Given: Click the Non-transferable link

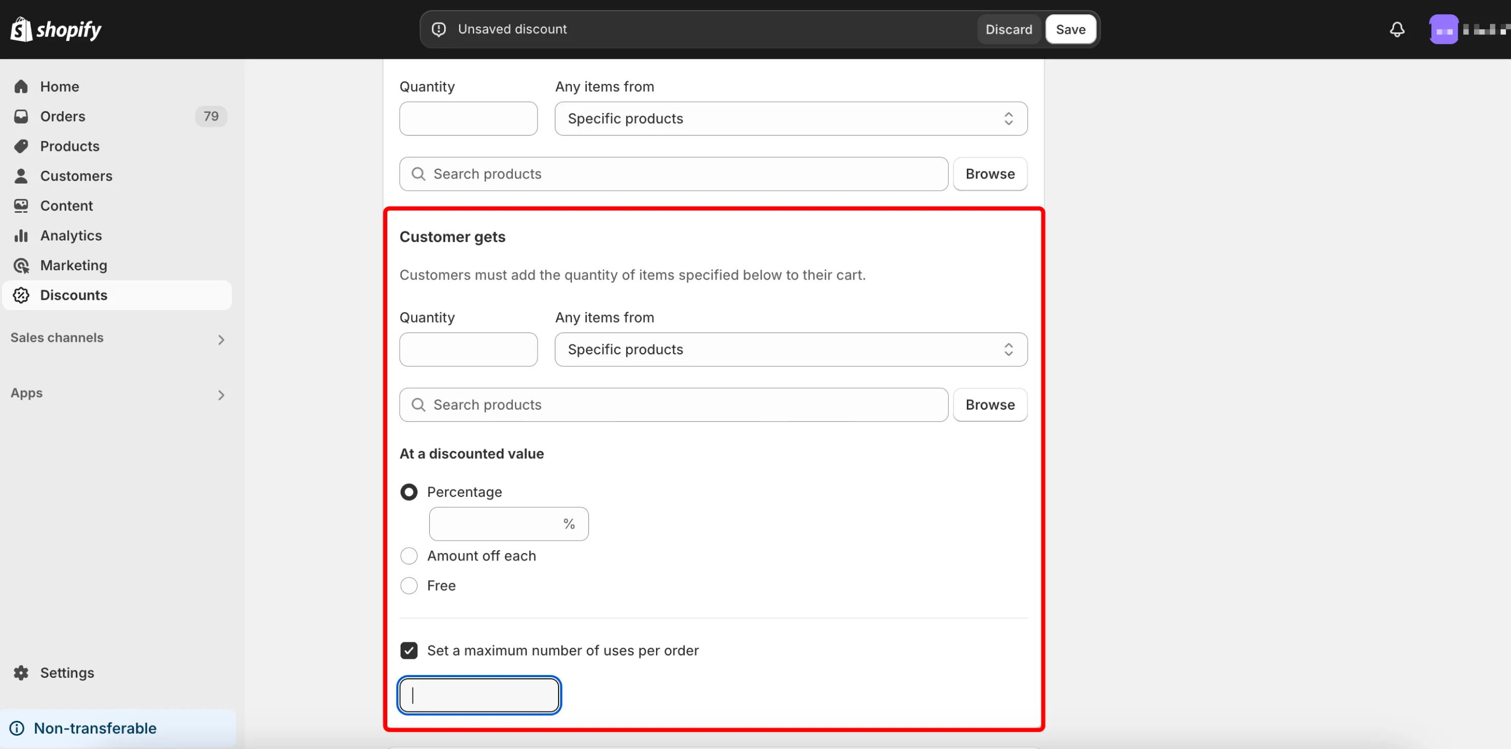Looking at the screenshot, I should coord(95,728).
